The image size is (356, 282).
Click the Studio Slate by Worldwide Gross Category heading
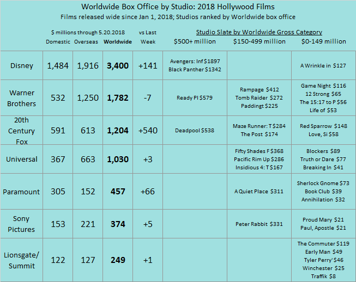pyautogui.click(x=259, y=32)
